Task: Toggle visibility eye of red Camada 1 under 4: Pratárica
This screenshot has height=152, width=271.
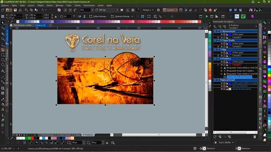Action: [221, 65]
